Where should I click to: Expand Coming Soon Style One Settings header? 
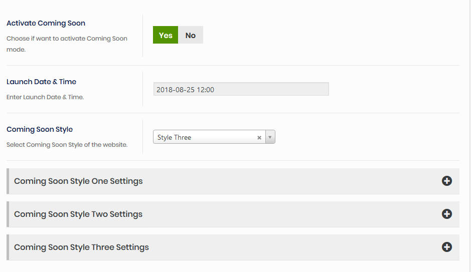(x=78, y=181)
